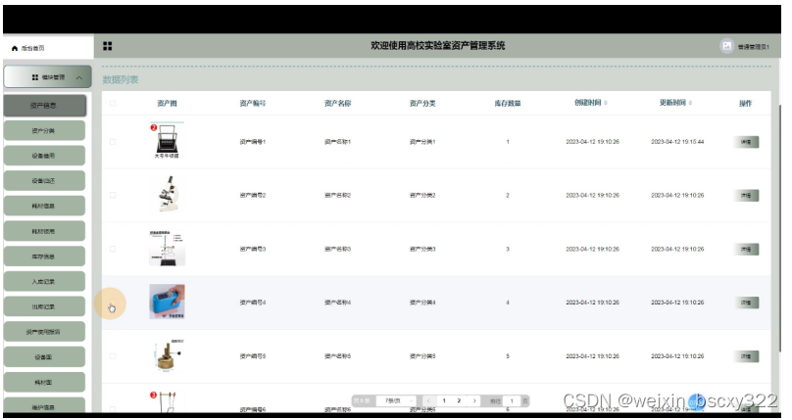The image size is (792, 420).
Task: Click the 详情 button for 资产编号4
Action: (x=746, y=303)
